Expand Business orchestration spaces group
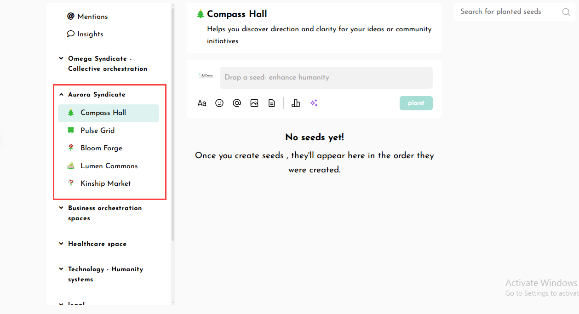 pos(61,208)
